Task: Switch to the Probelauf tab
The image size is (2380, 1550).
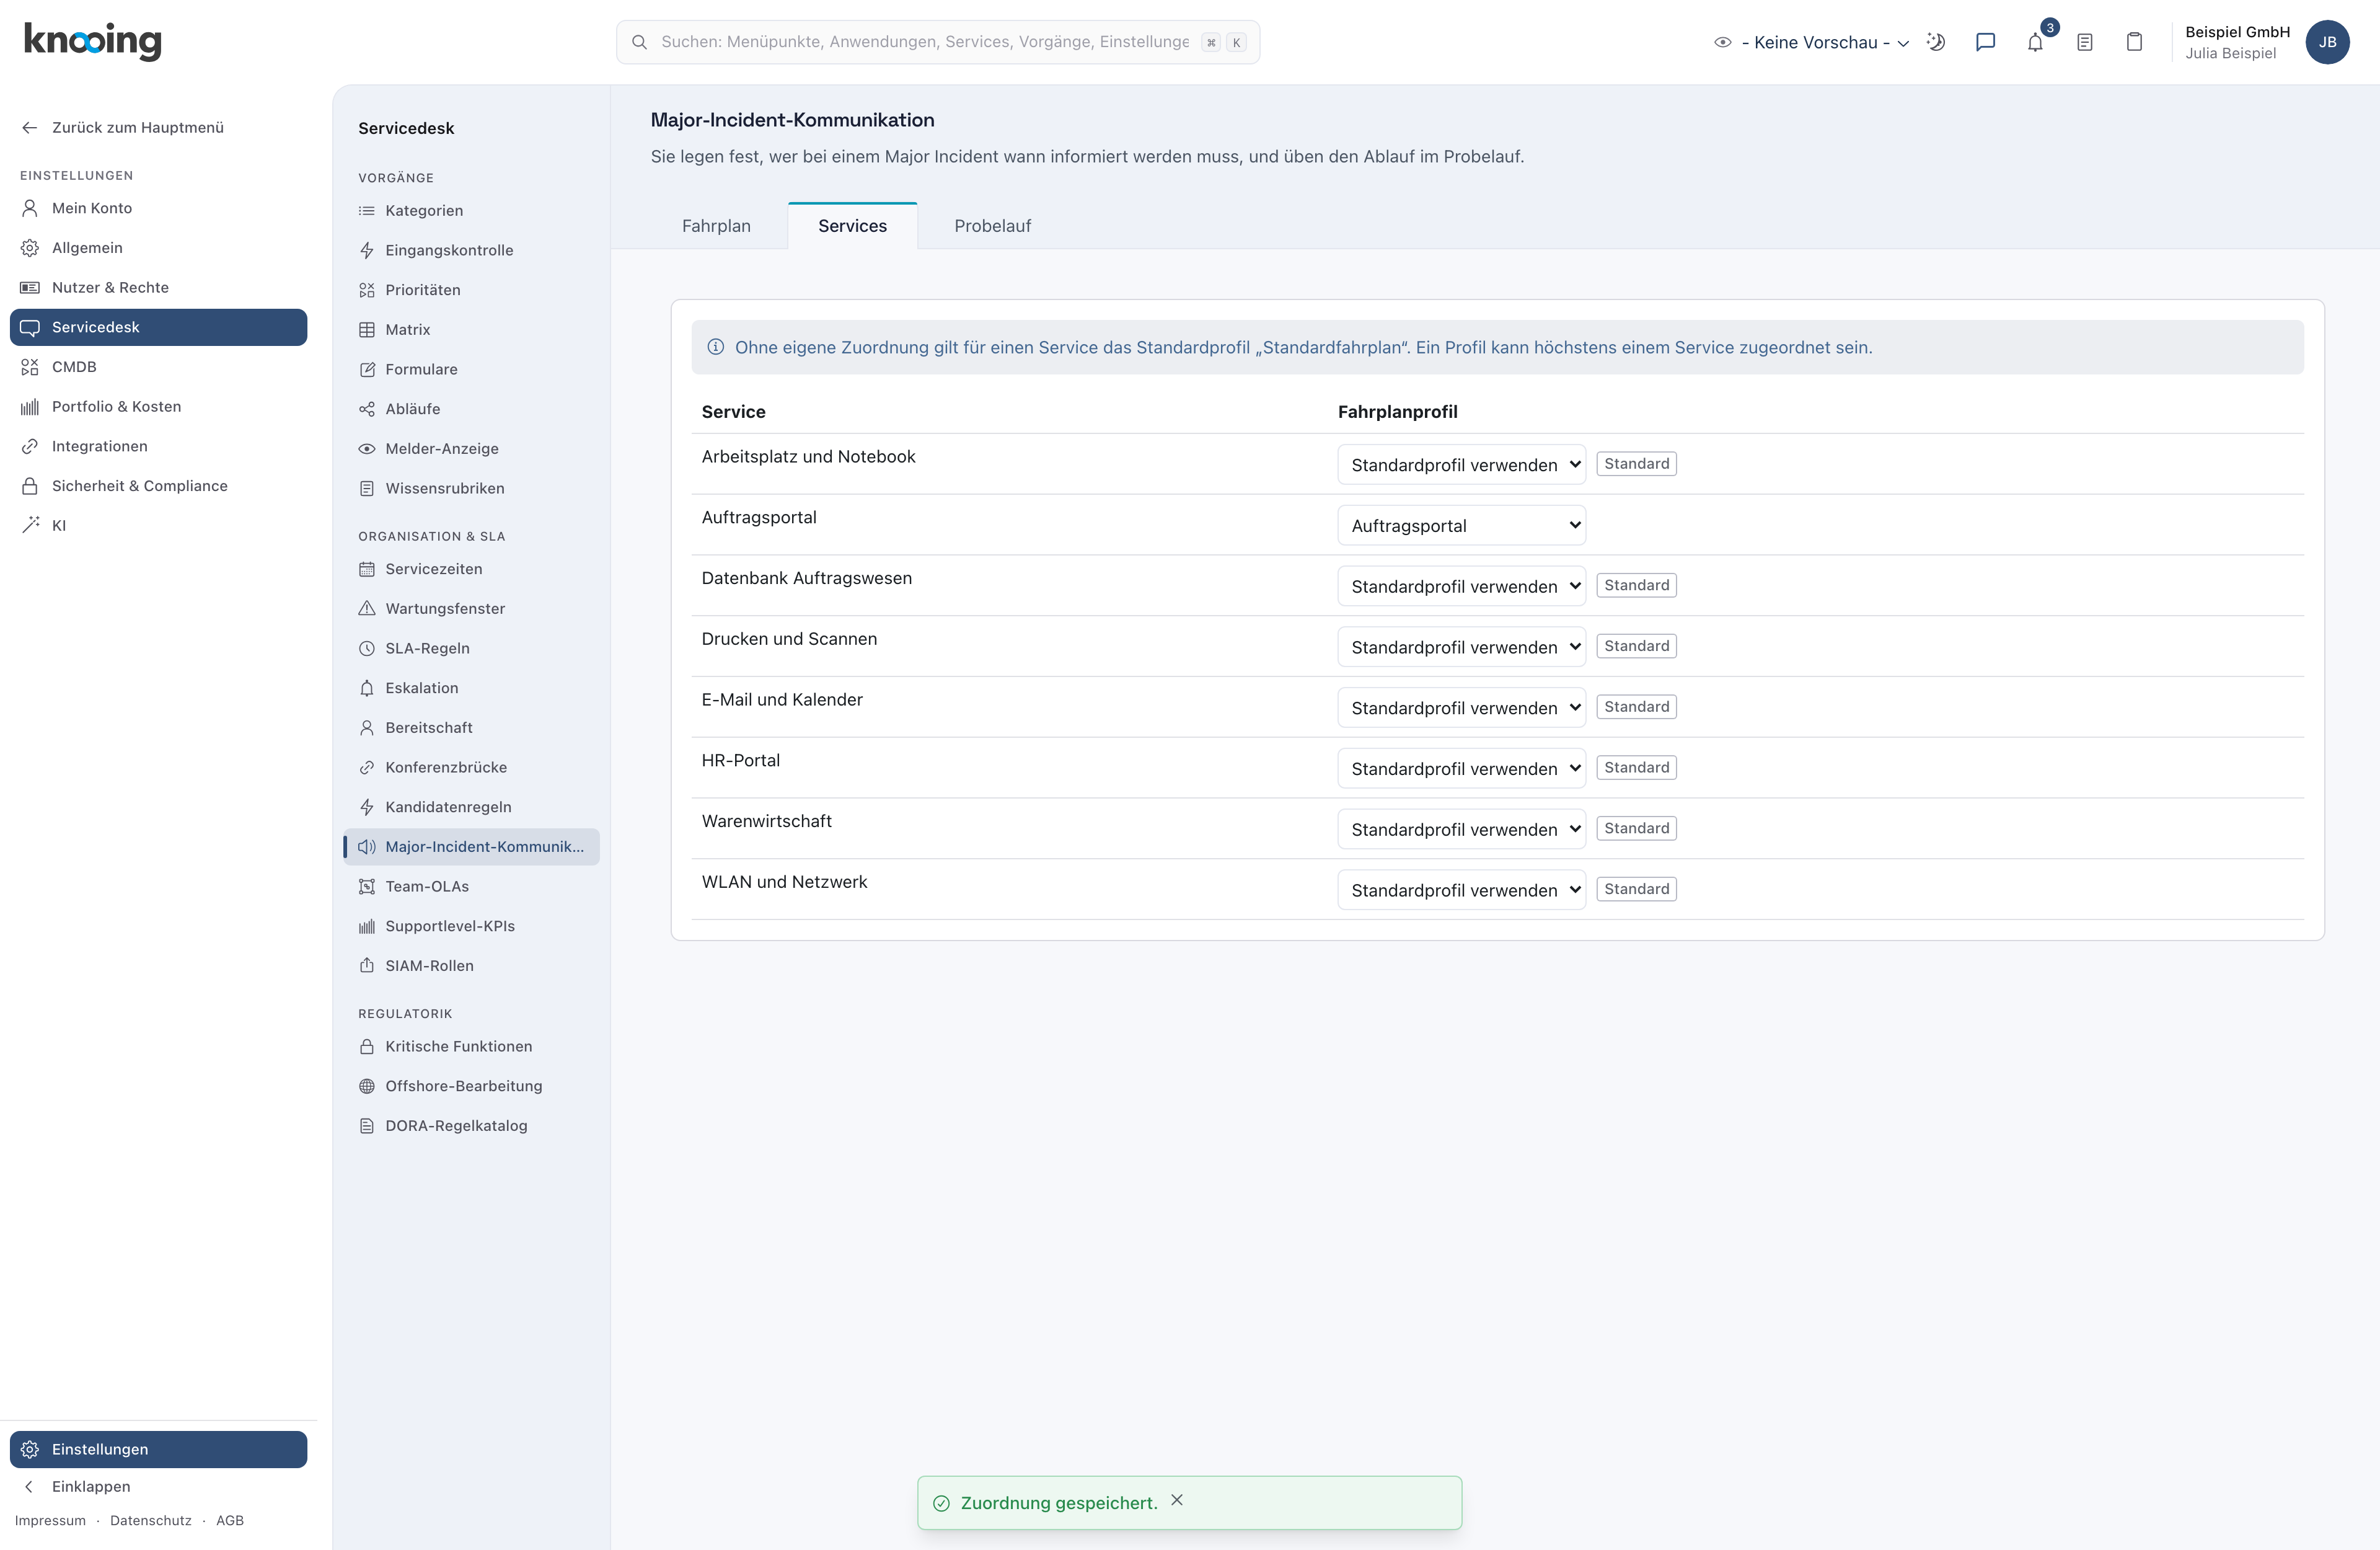Action: (992, 226)
